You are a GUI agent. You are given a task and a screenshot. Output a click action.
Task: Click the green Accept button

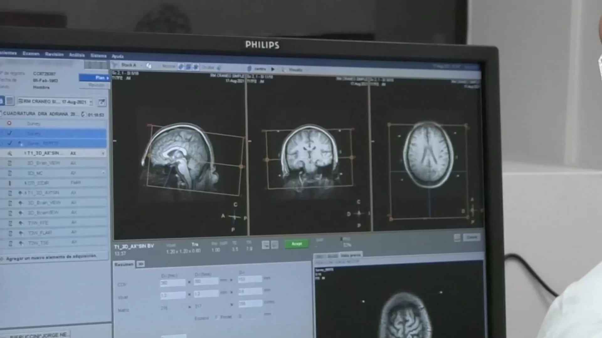297,243
